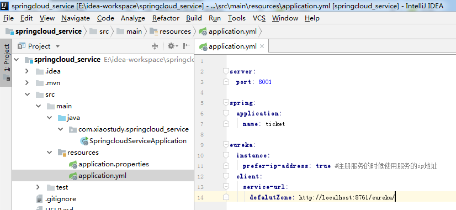Click main breadcrumb in navigation bar
The height and width of the screenshot is (210, 456).
click(x=130, y=32)
